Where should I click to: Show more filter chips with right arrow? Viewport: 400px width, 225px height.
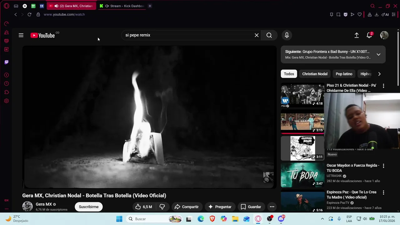379,74
